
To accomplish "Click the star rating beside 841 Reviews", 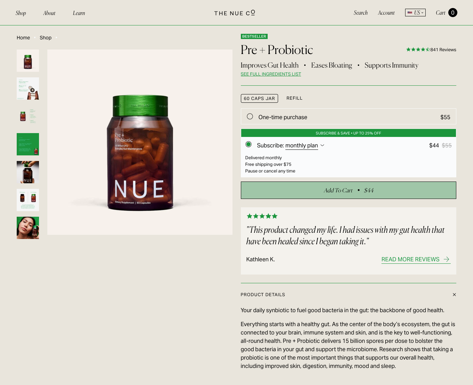I will pyautogui.click(x=418, y=49).
